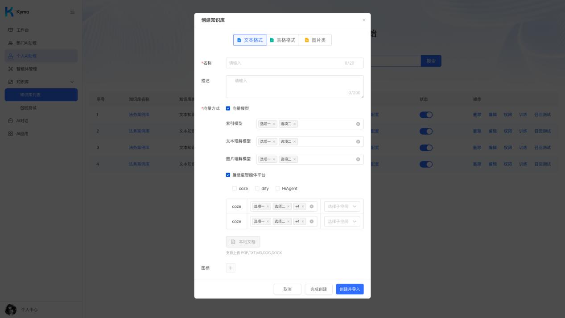Open 选择子空间 dropdown in second coze row
This screenshot has width=565, height=318.
pyautogui.click(x=342, y=221)
